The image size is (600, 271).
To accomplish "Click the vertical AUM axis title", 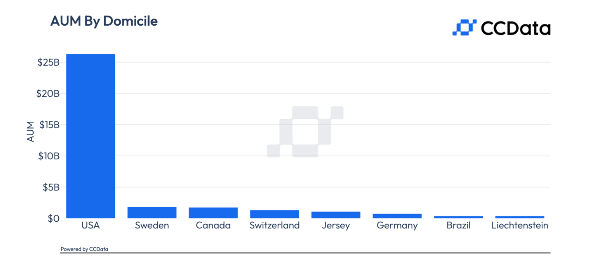I will [31, 132].
